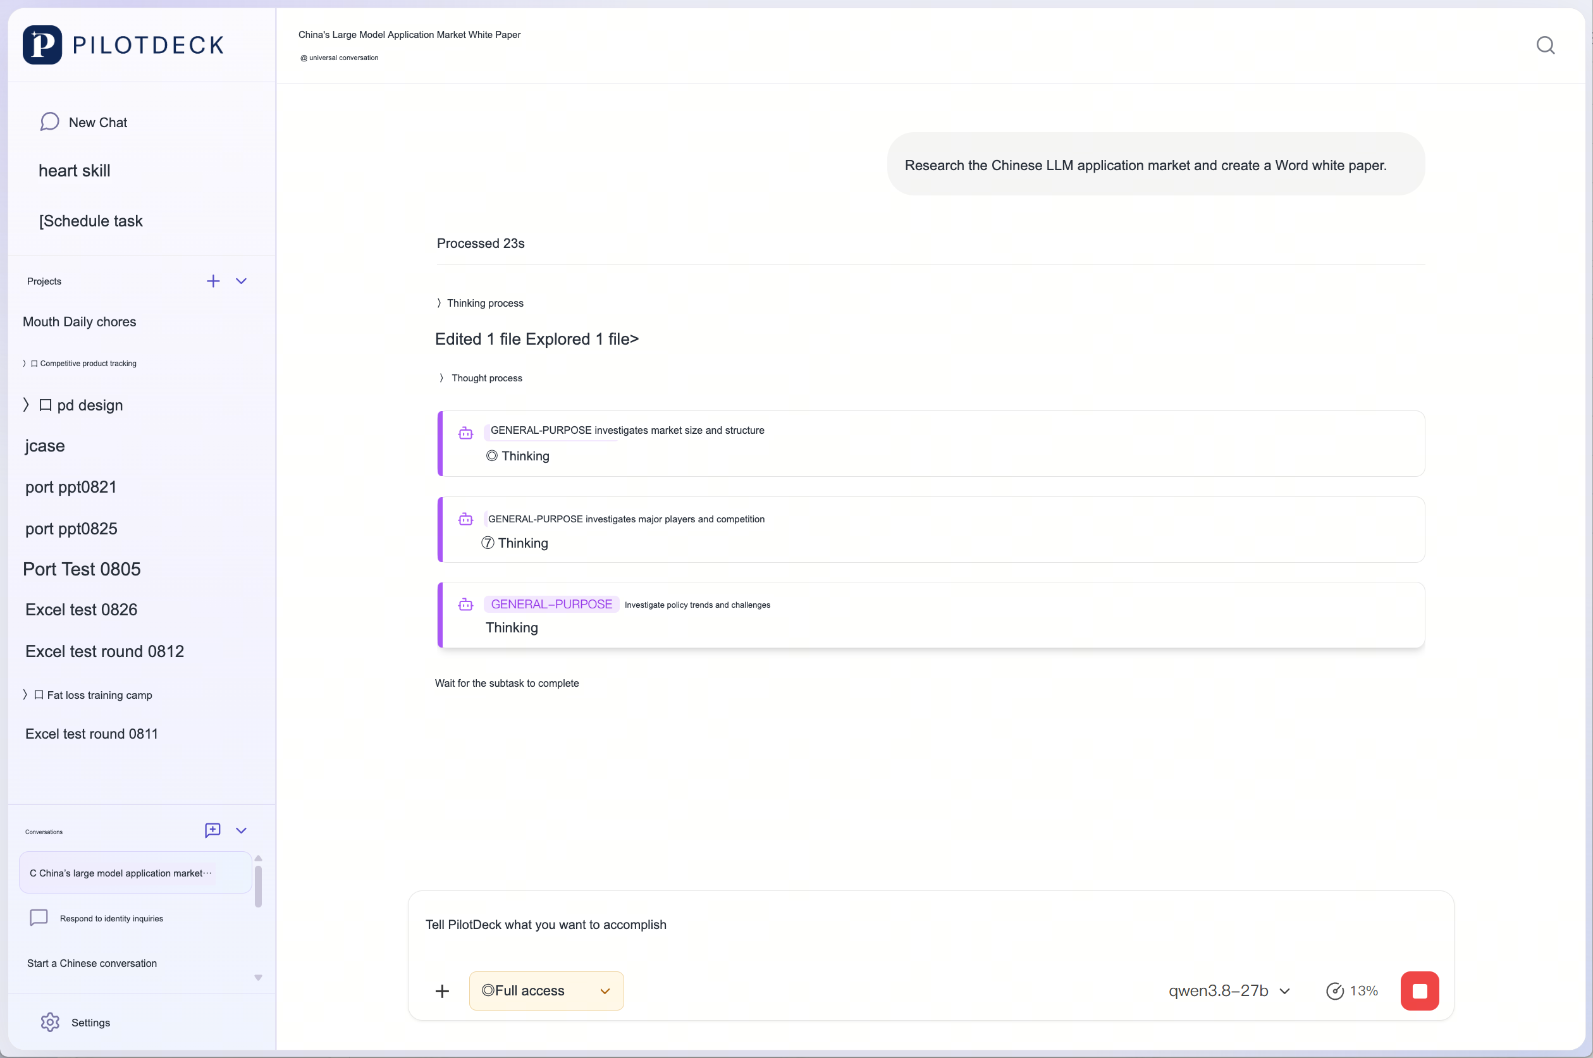Image resolution: width=1593 pixels, height=1058 pixels.
Task: Open the Full access permission dropdown
Action: click(546, 990)
